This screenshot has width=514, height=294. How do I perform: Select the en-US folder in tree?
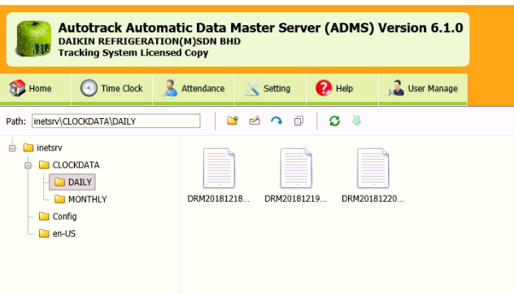coord(58,234)
